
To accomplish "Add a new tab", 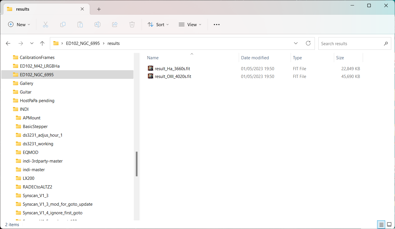I will coord(99,9).
